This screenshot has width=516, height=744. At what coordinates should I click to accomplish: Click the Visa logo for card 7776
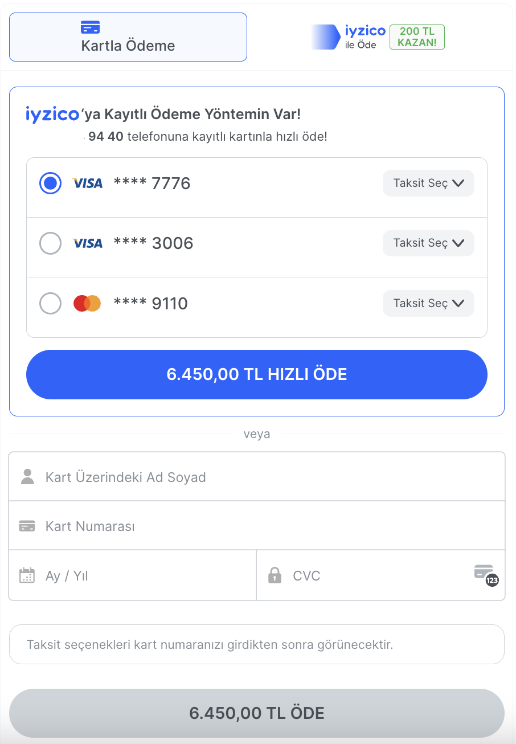pyautogui.click(x=88, y=183)
